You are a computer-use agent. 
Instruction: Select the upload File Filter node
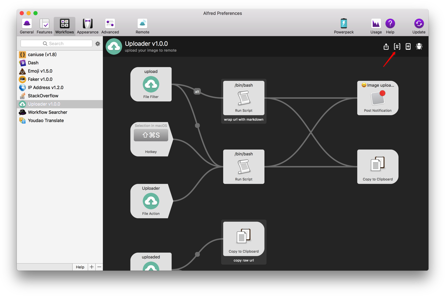coord(151,84)
